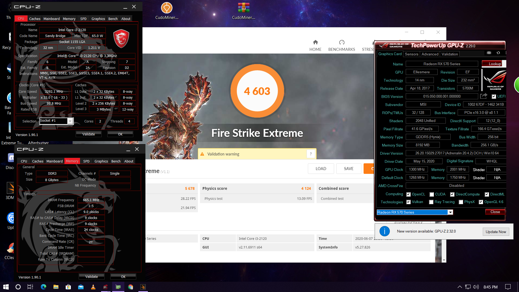
Task: Toggle the Vulkan checkbox
Action: [x=408, y=202]
